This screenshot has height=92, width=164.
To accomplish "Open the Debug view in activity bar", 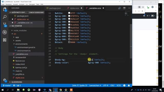I will (x=5, y=32).
